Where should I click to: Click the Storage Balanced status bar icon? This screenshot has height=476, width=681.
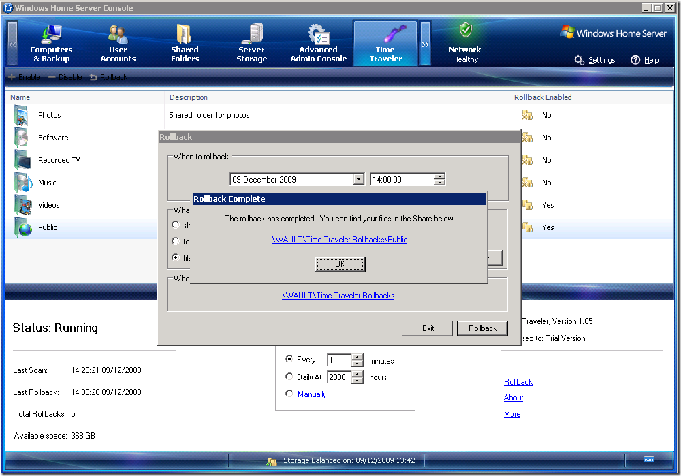pos(272,461)
